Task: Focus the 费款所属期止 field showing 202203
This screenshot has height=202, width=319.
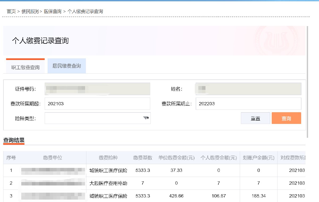Action: [x=248, y=104]
